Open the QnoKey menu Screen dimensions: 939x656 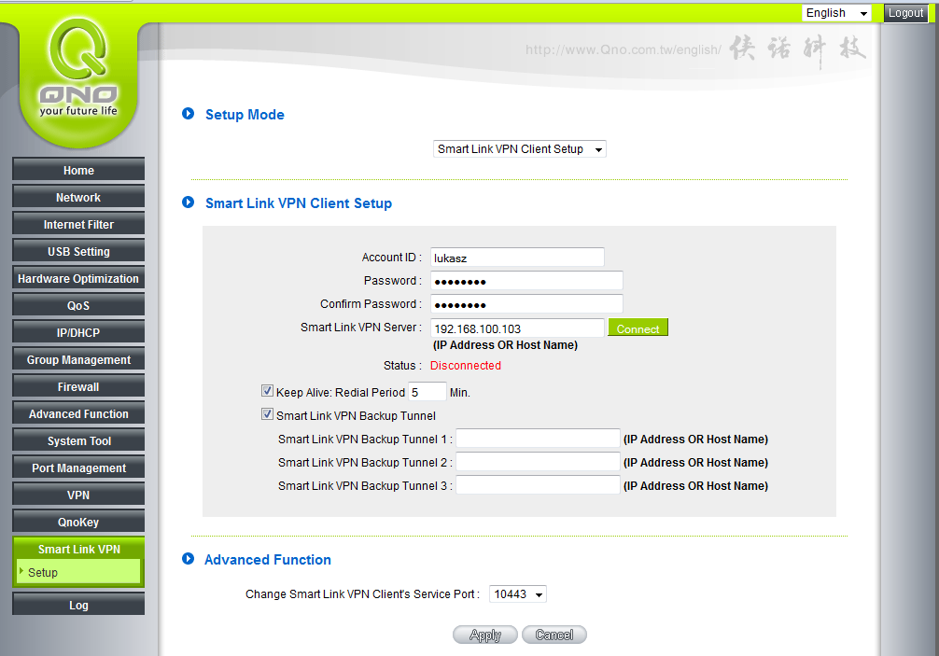coord(78,522)
